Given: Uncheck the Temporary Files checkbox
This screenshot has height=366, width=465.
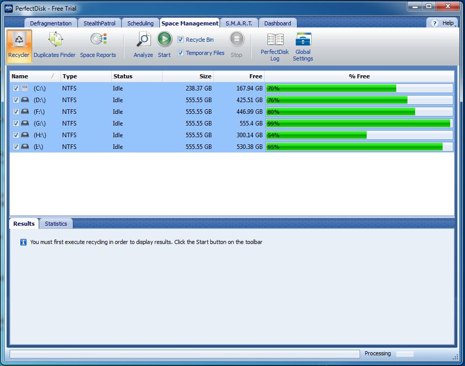Looking at the screenshot, I should coord(181,53).
